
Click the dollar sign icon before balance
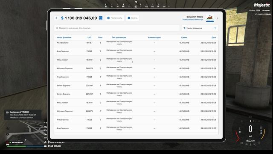[x=62, y=18]
